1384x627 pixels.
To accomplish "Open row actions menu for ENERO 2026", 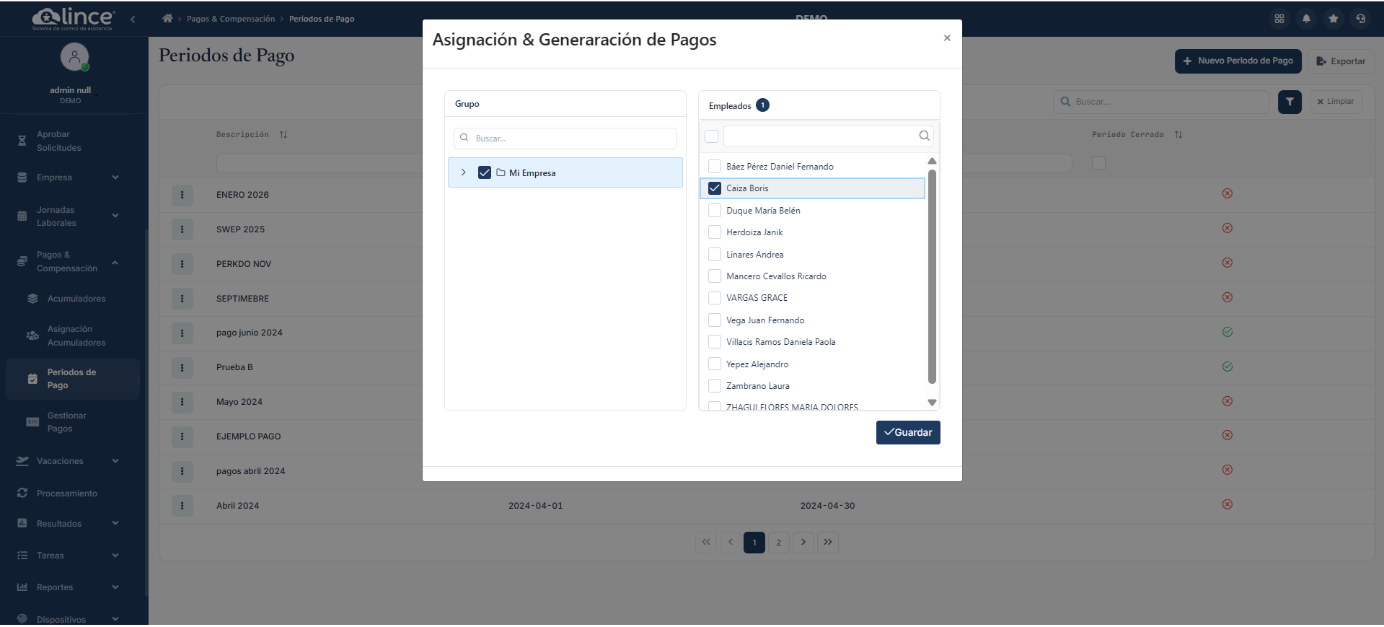I will 182,195.
